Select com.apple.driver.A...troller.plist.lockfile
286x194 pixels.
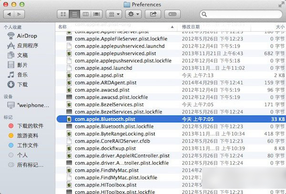coord(171,163)
